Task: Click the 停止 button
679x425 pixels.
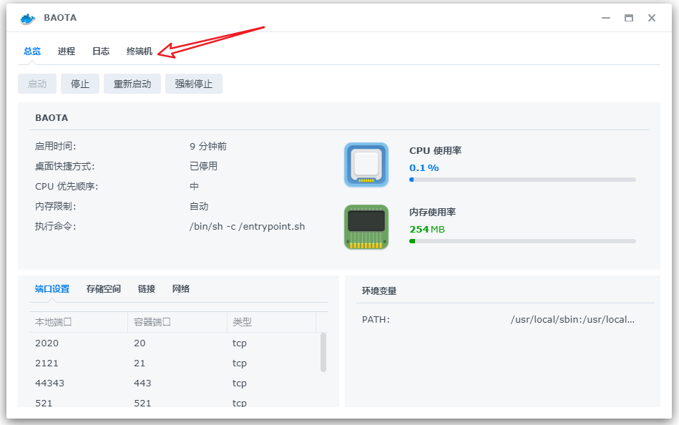Action: pos(79,83)
